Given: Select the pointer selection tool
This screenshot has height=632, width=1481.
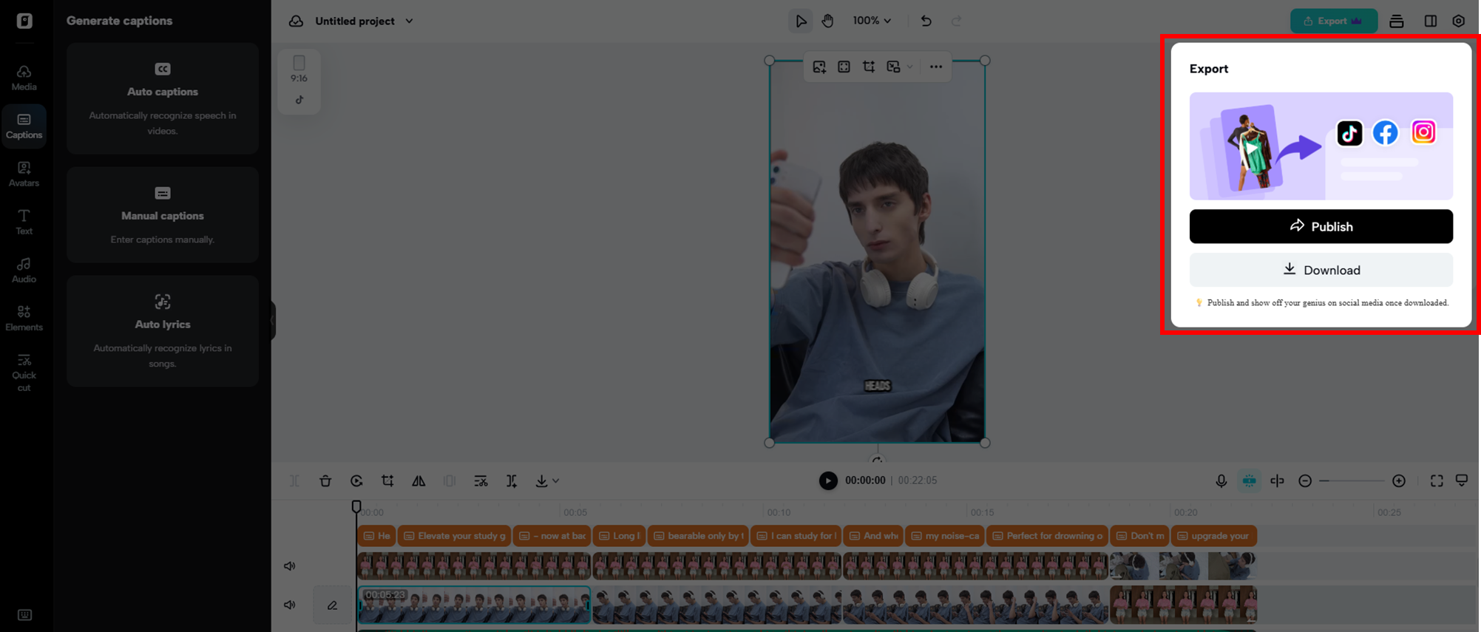Looking at the screenshot, I should pyautogui.click(x=801, y=21).
